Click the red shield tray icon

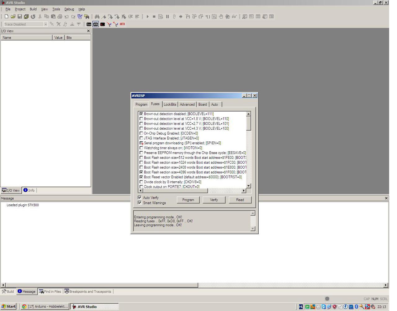pyautogui.click(x=334, y=307)
